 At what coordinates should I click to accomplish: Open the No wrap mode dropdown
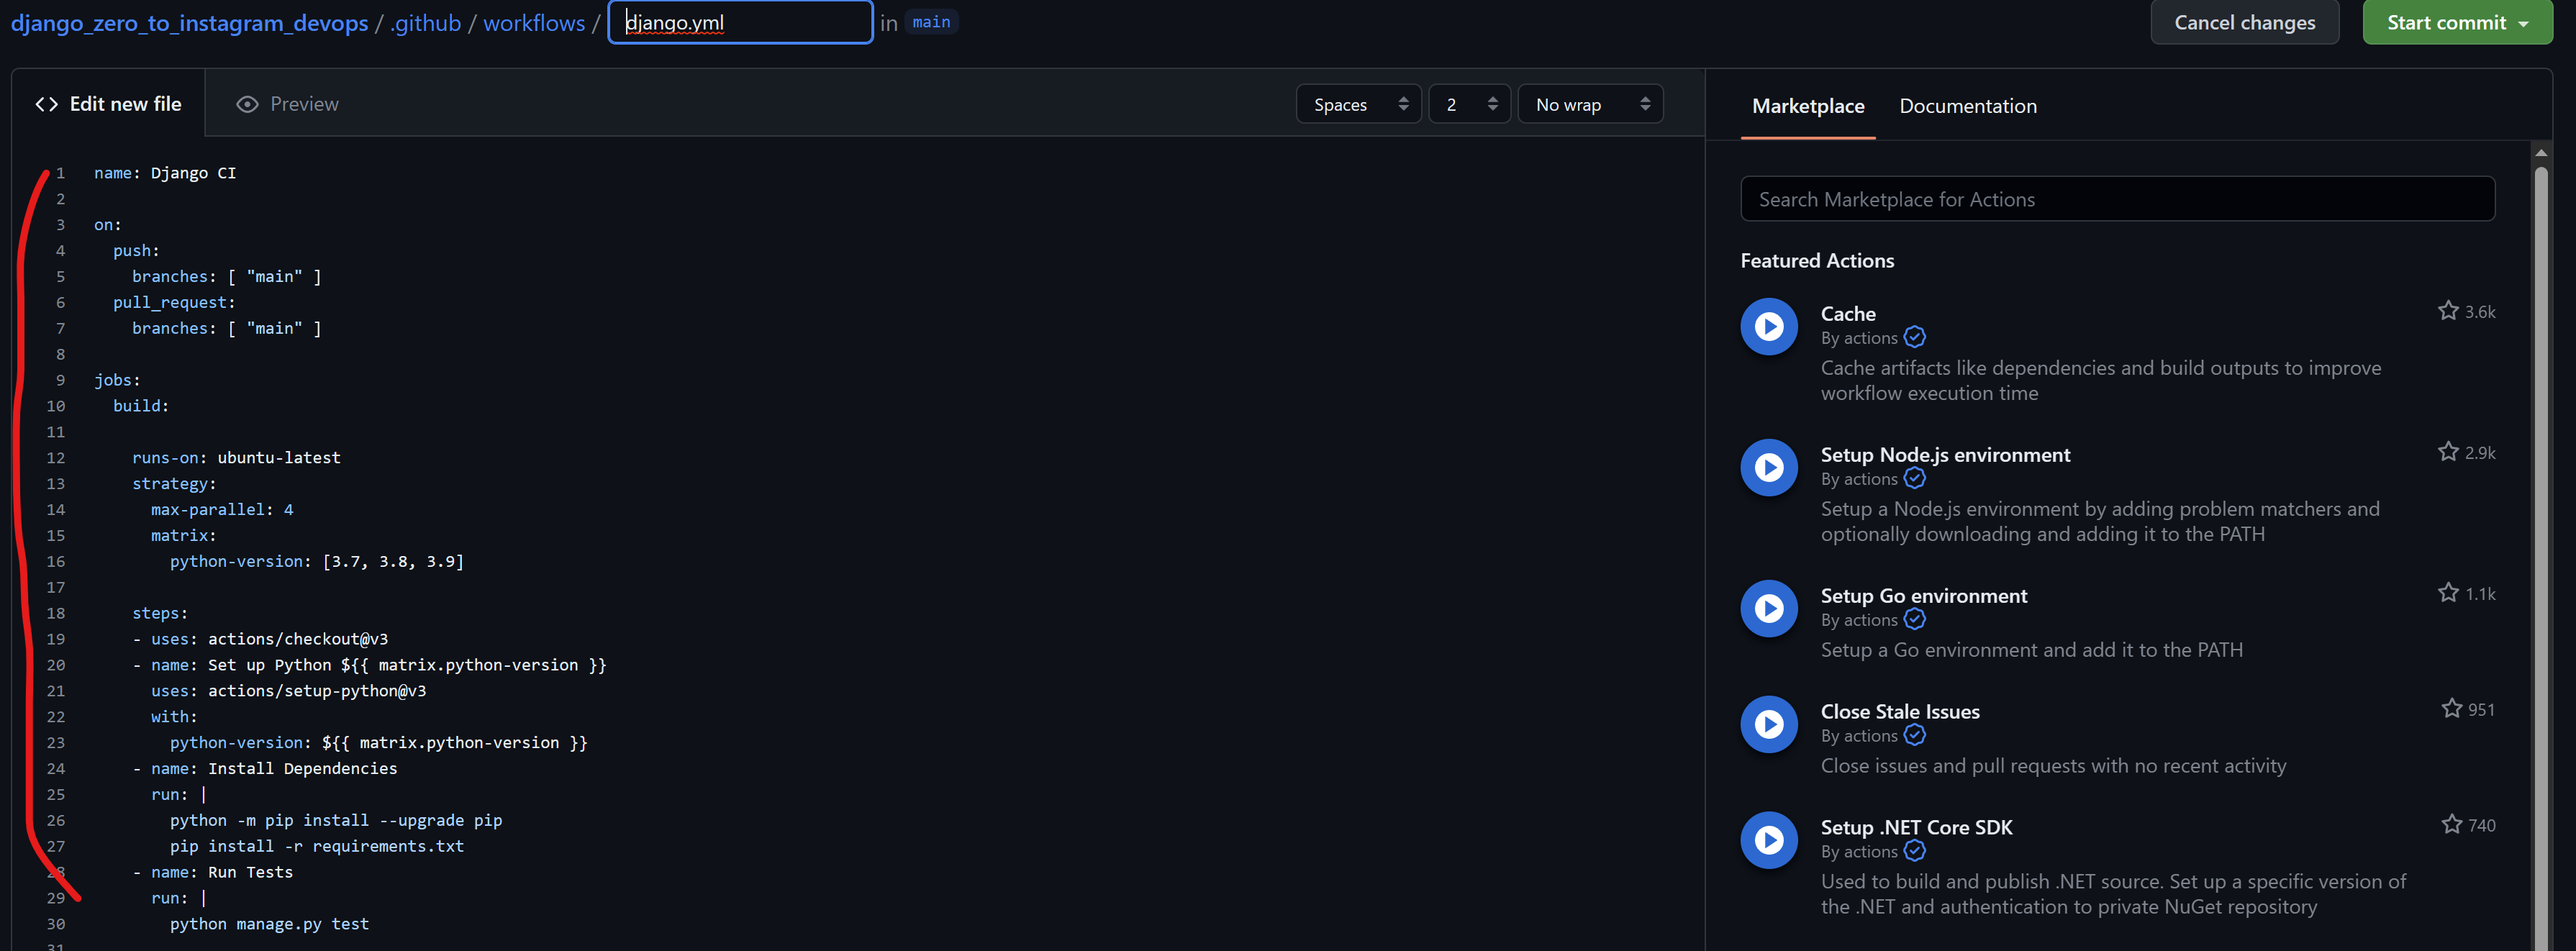(x=1590, y=104)
